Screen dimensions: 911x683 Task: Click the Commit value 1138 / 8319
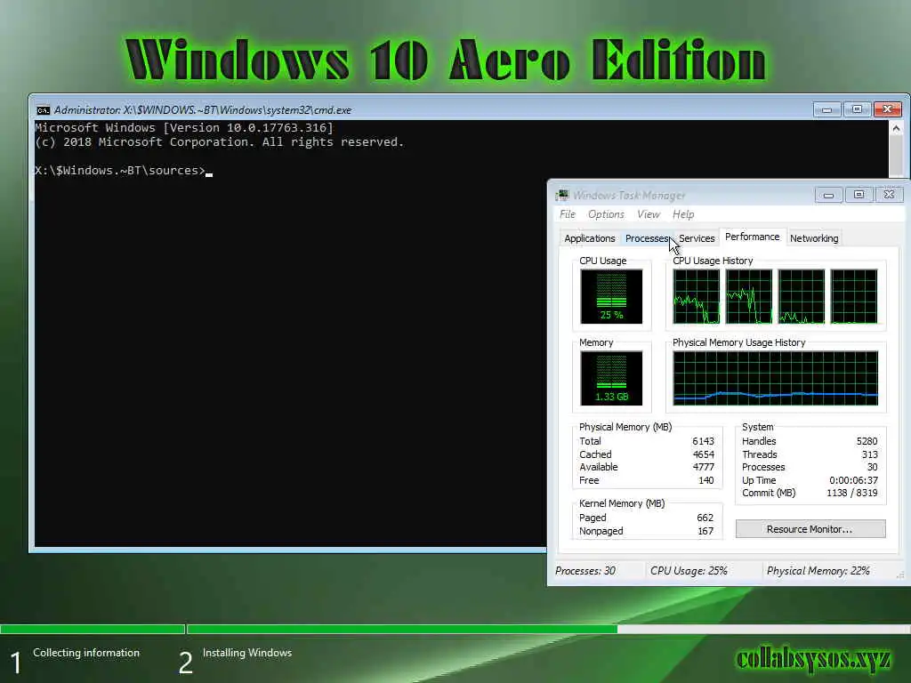pyautogui.click(x=851, y=493)
